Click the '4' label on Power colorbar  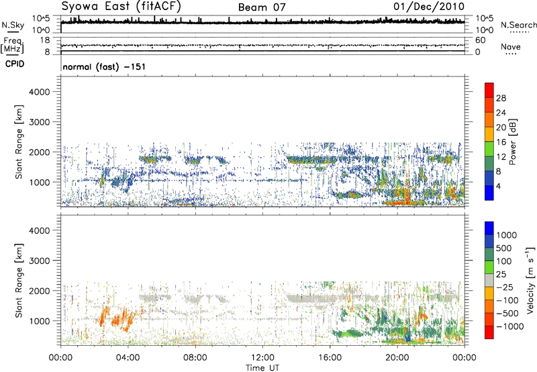(x=498, y=187)
